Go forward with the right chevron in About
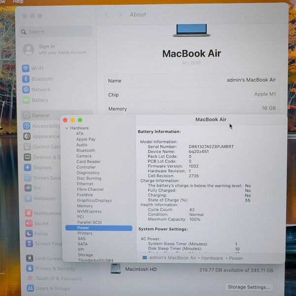The image size is (296, 296). 120,15
